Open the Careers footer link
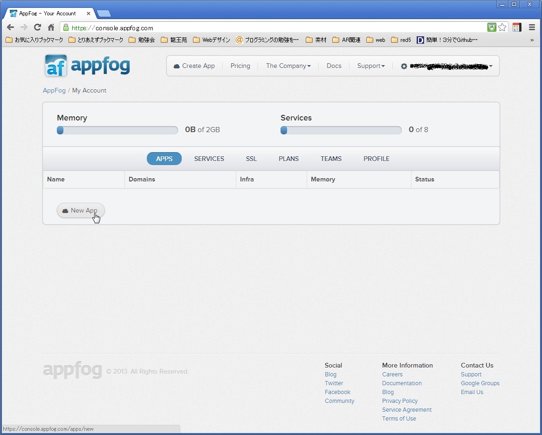542x435 pixels. click(x=392, y=375)
